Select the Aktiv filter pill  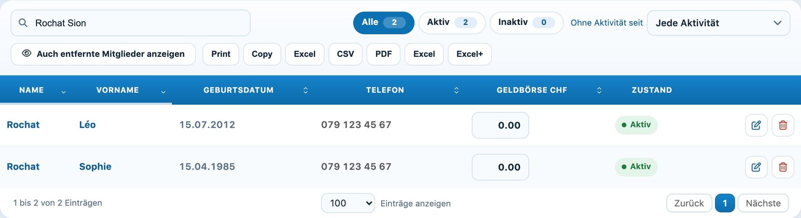(452, 22)
